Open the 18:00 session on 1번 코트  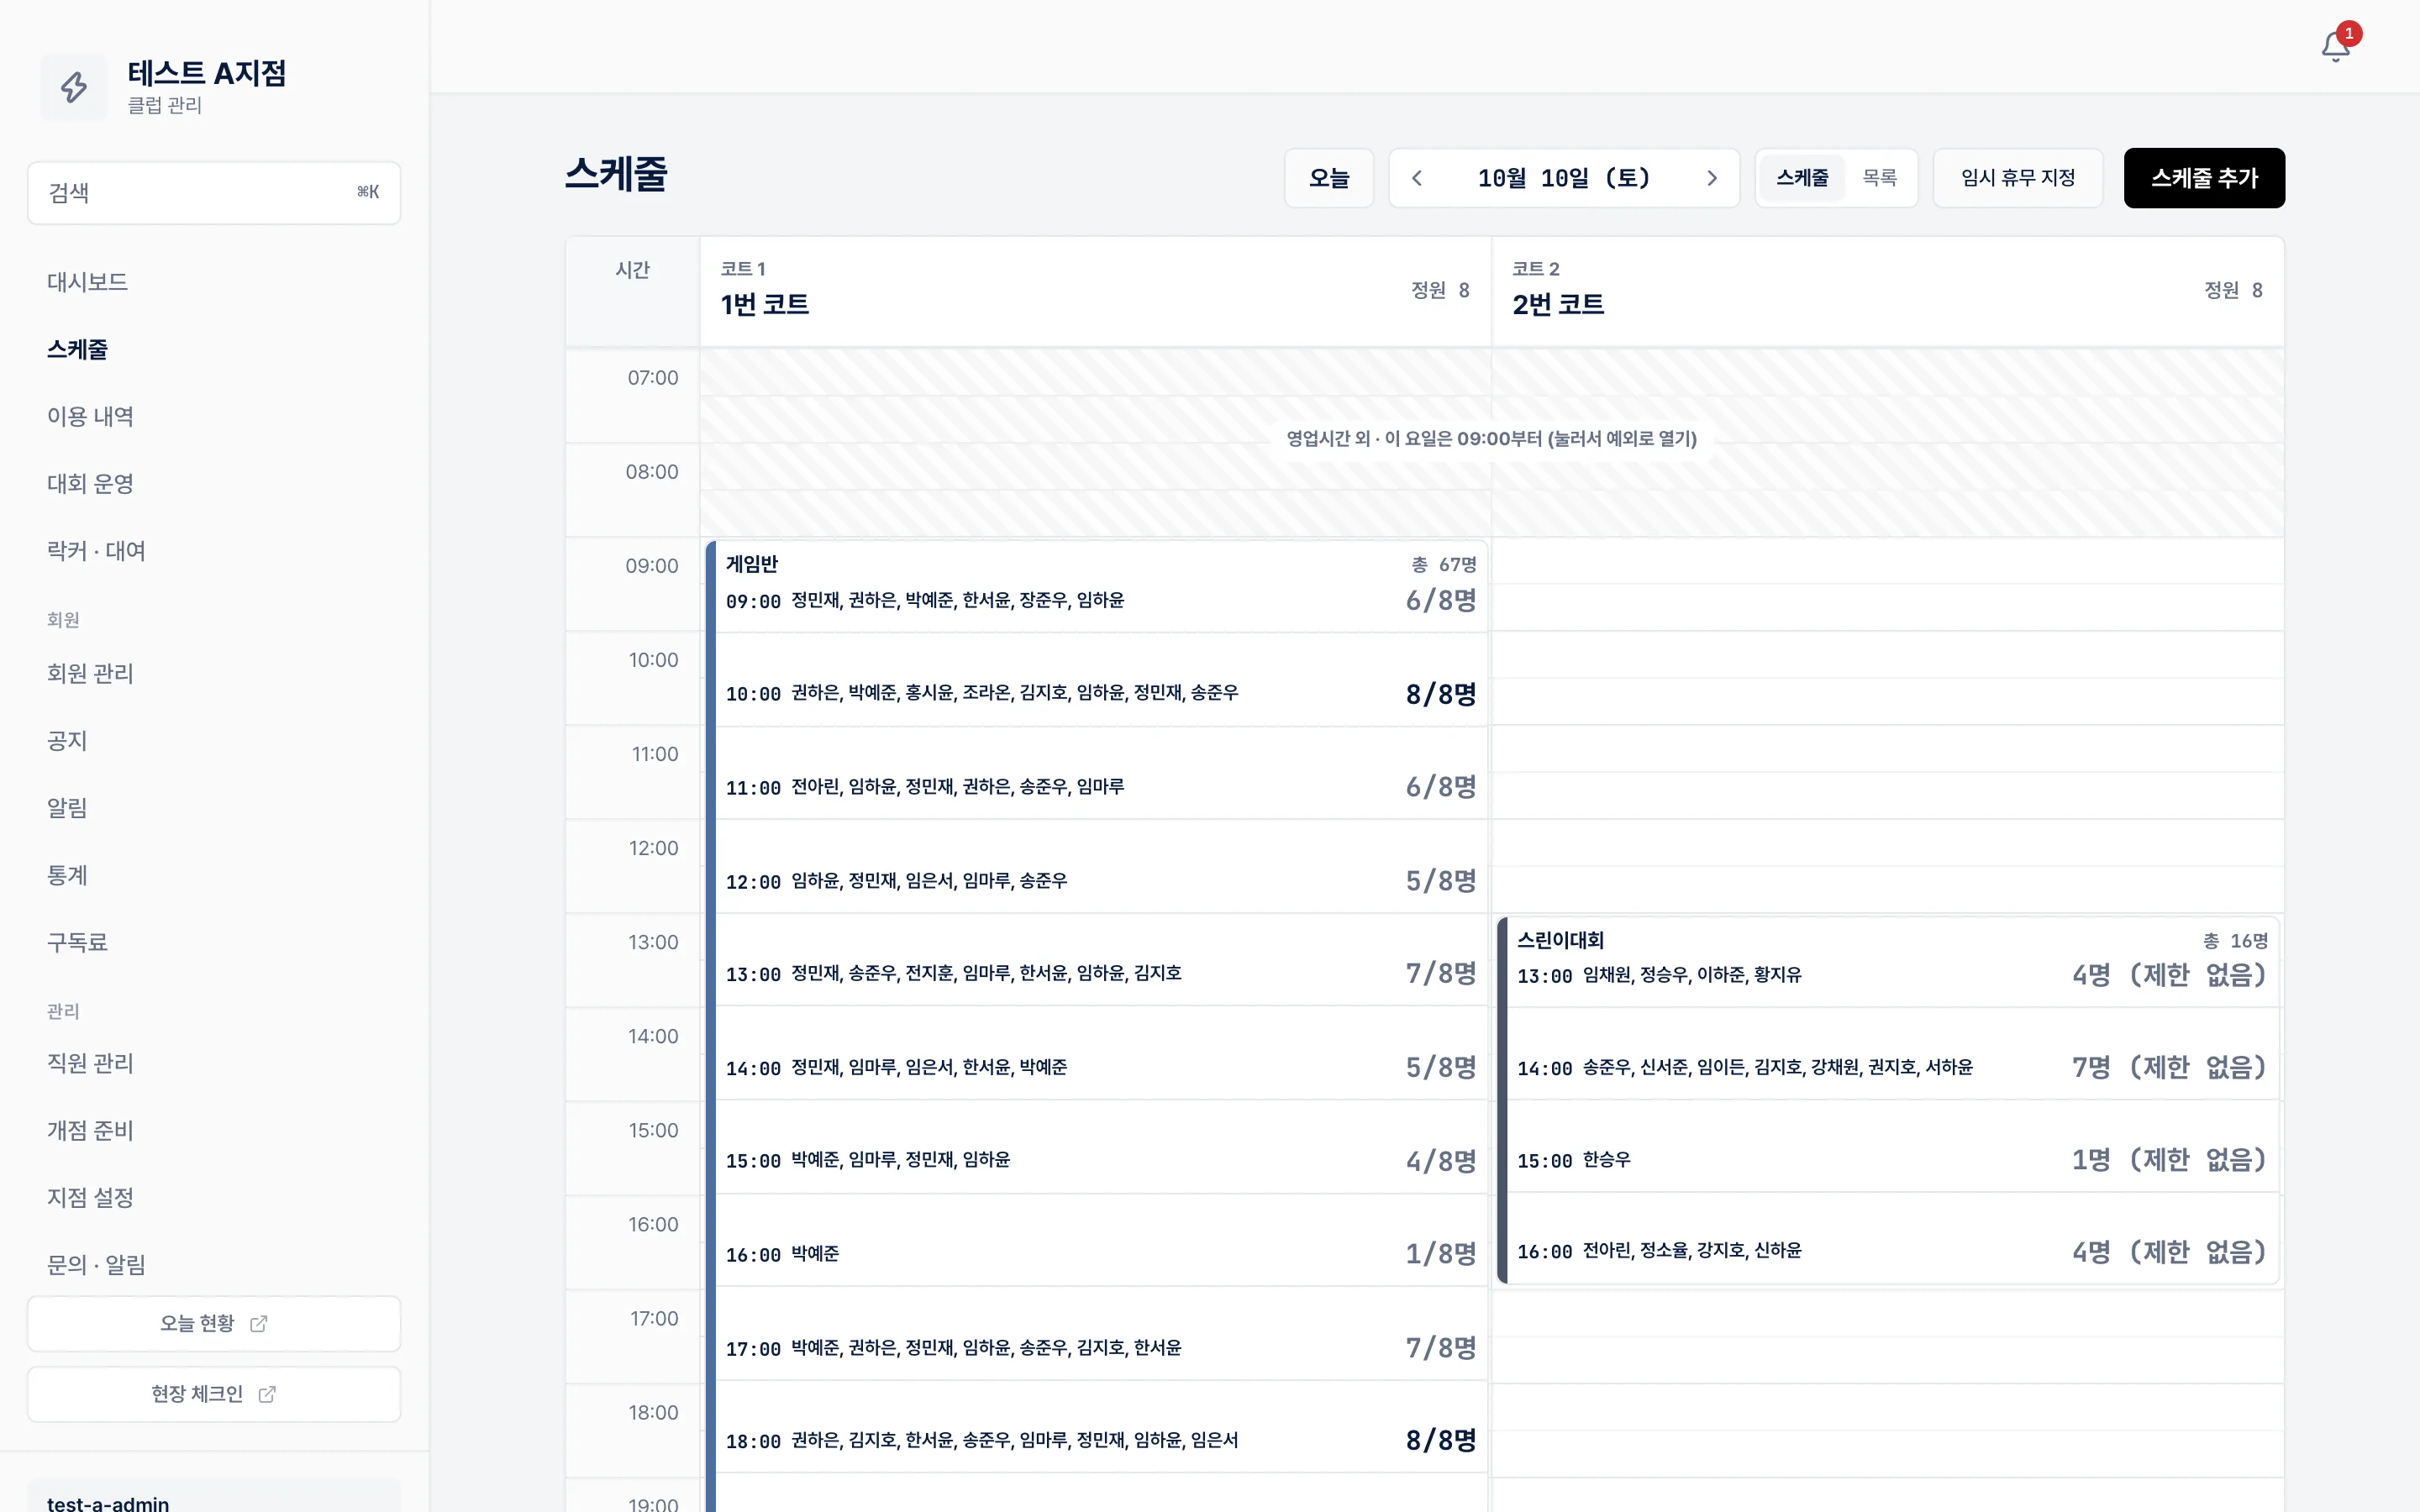pos(1101,1427)
